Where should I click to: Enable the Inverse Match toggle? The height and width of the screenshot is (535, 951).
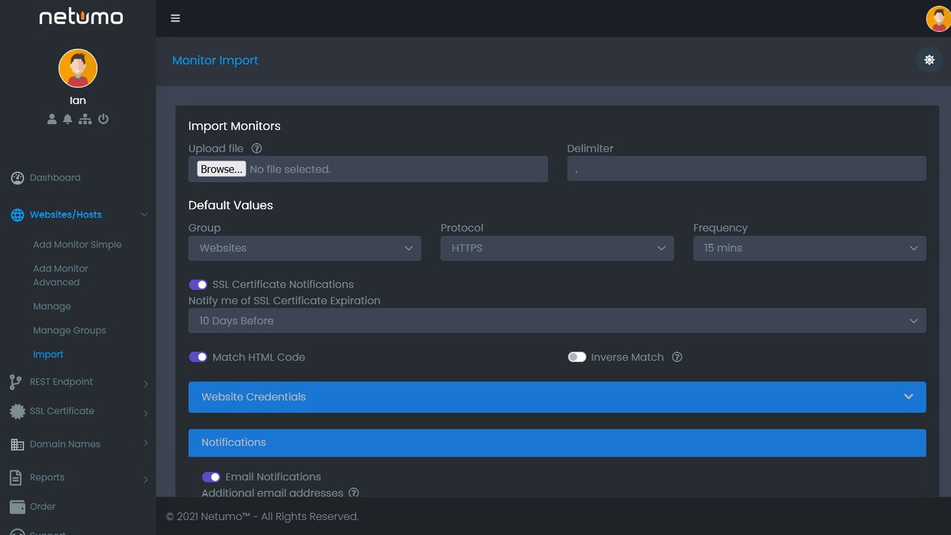click(577, 357)
